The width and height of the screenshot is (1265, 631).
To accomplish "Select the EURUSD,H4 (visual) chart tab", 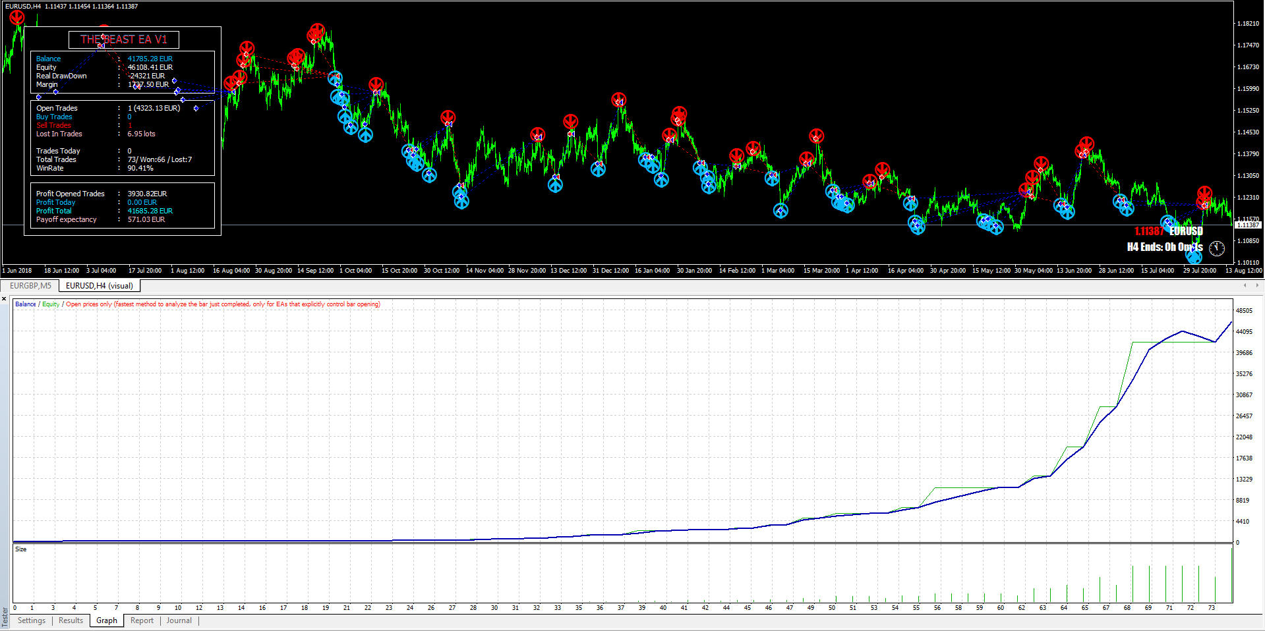I will (x=100, y=286).
